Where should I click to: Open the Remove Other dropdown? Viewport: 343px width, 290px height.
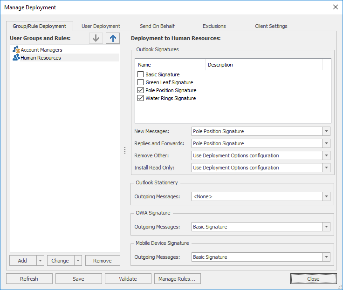coord(326,155)
